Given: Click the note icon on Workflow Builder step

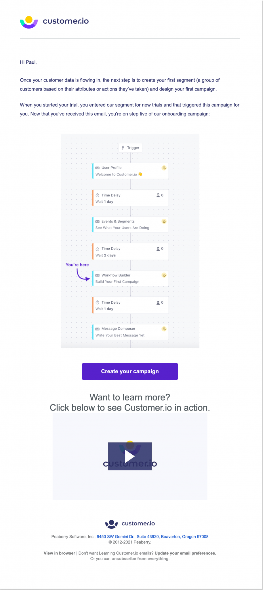Looking at the screenshot, I should click(x=164, y=275).
